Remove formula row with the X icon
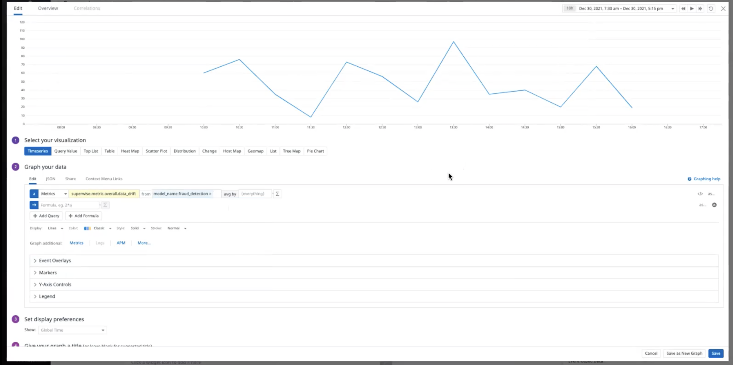 click(x=714, y=205)
